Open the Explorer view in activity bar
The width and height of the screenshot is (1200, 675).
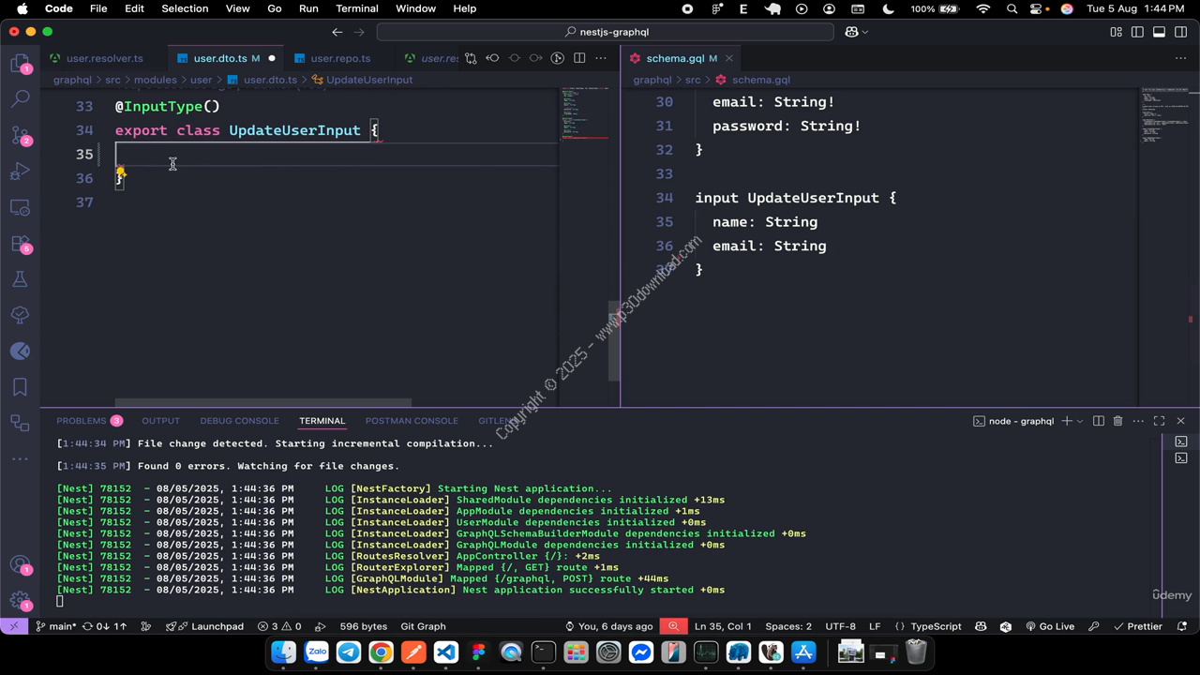(20, 64)
